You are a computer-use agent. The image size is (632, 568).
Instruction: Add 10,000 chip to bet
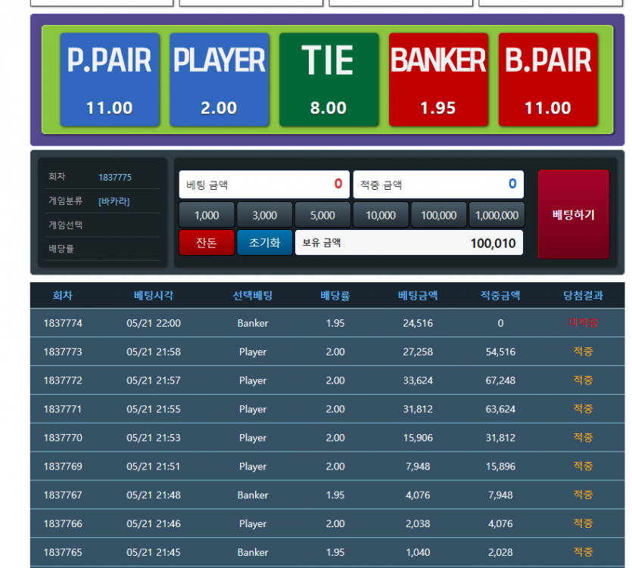[381, 215]
